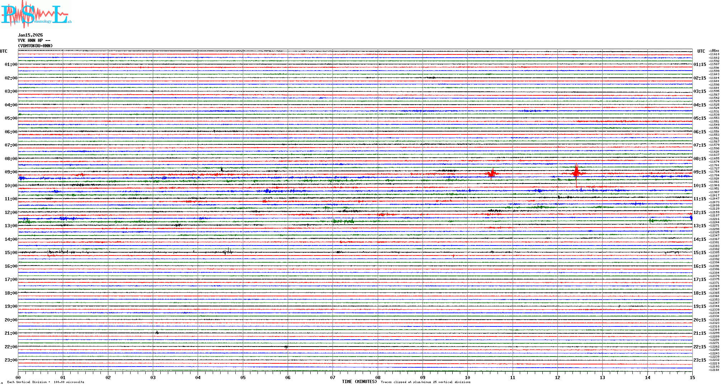Click the black spike on the 21:00 trace
This screenshot has width=721, height=387.
pos(157,333)
